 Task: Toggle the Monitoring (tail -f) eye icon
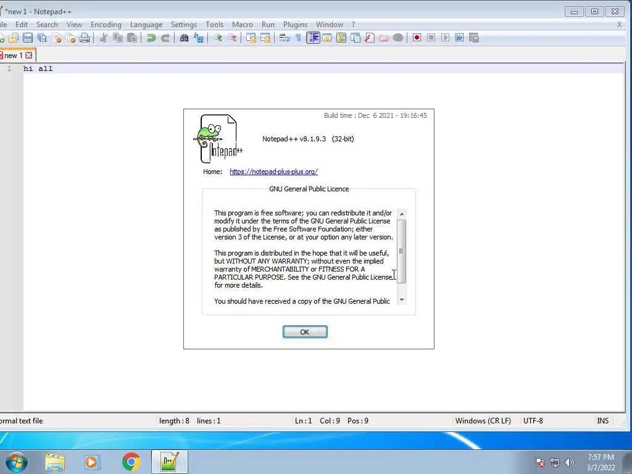pyautogui.click(x=398, y=38)
